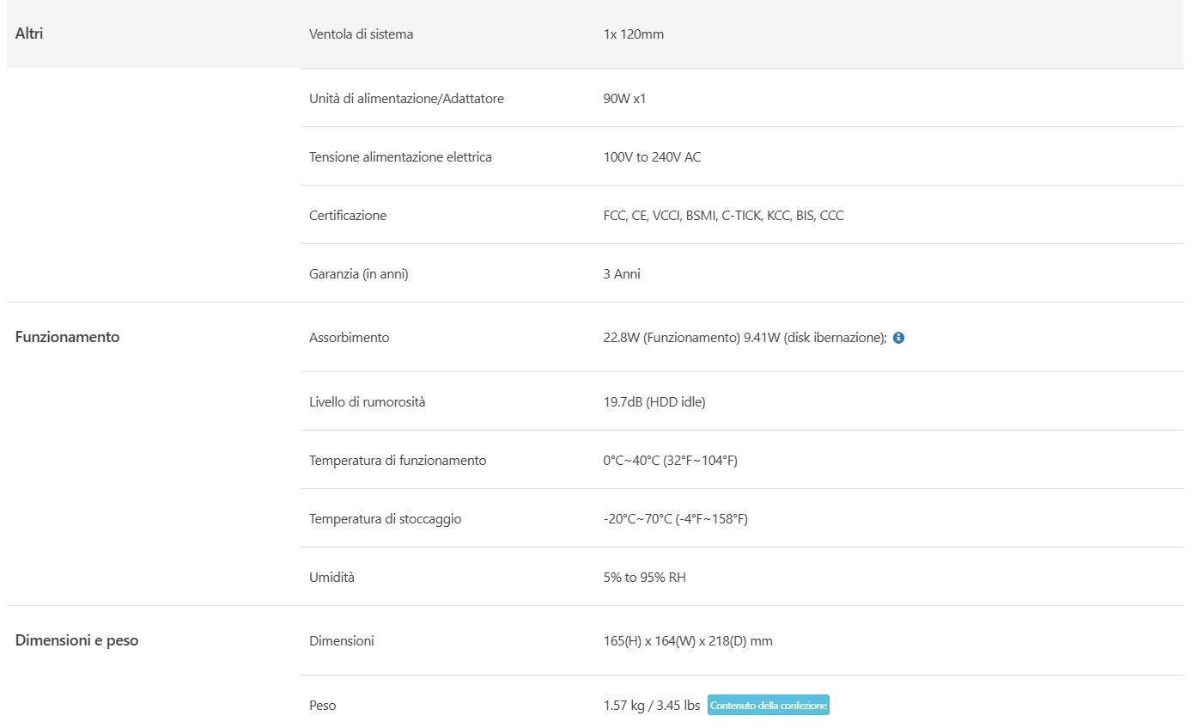Select the 'Certificazione' row label
Screen dimensions: 1192x728
[348, 216]
